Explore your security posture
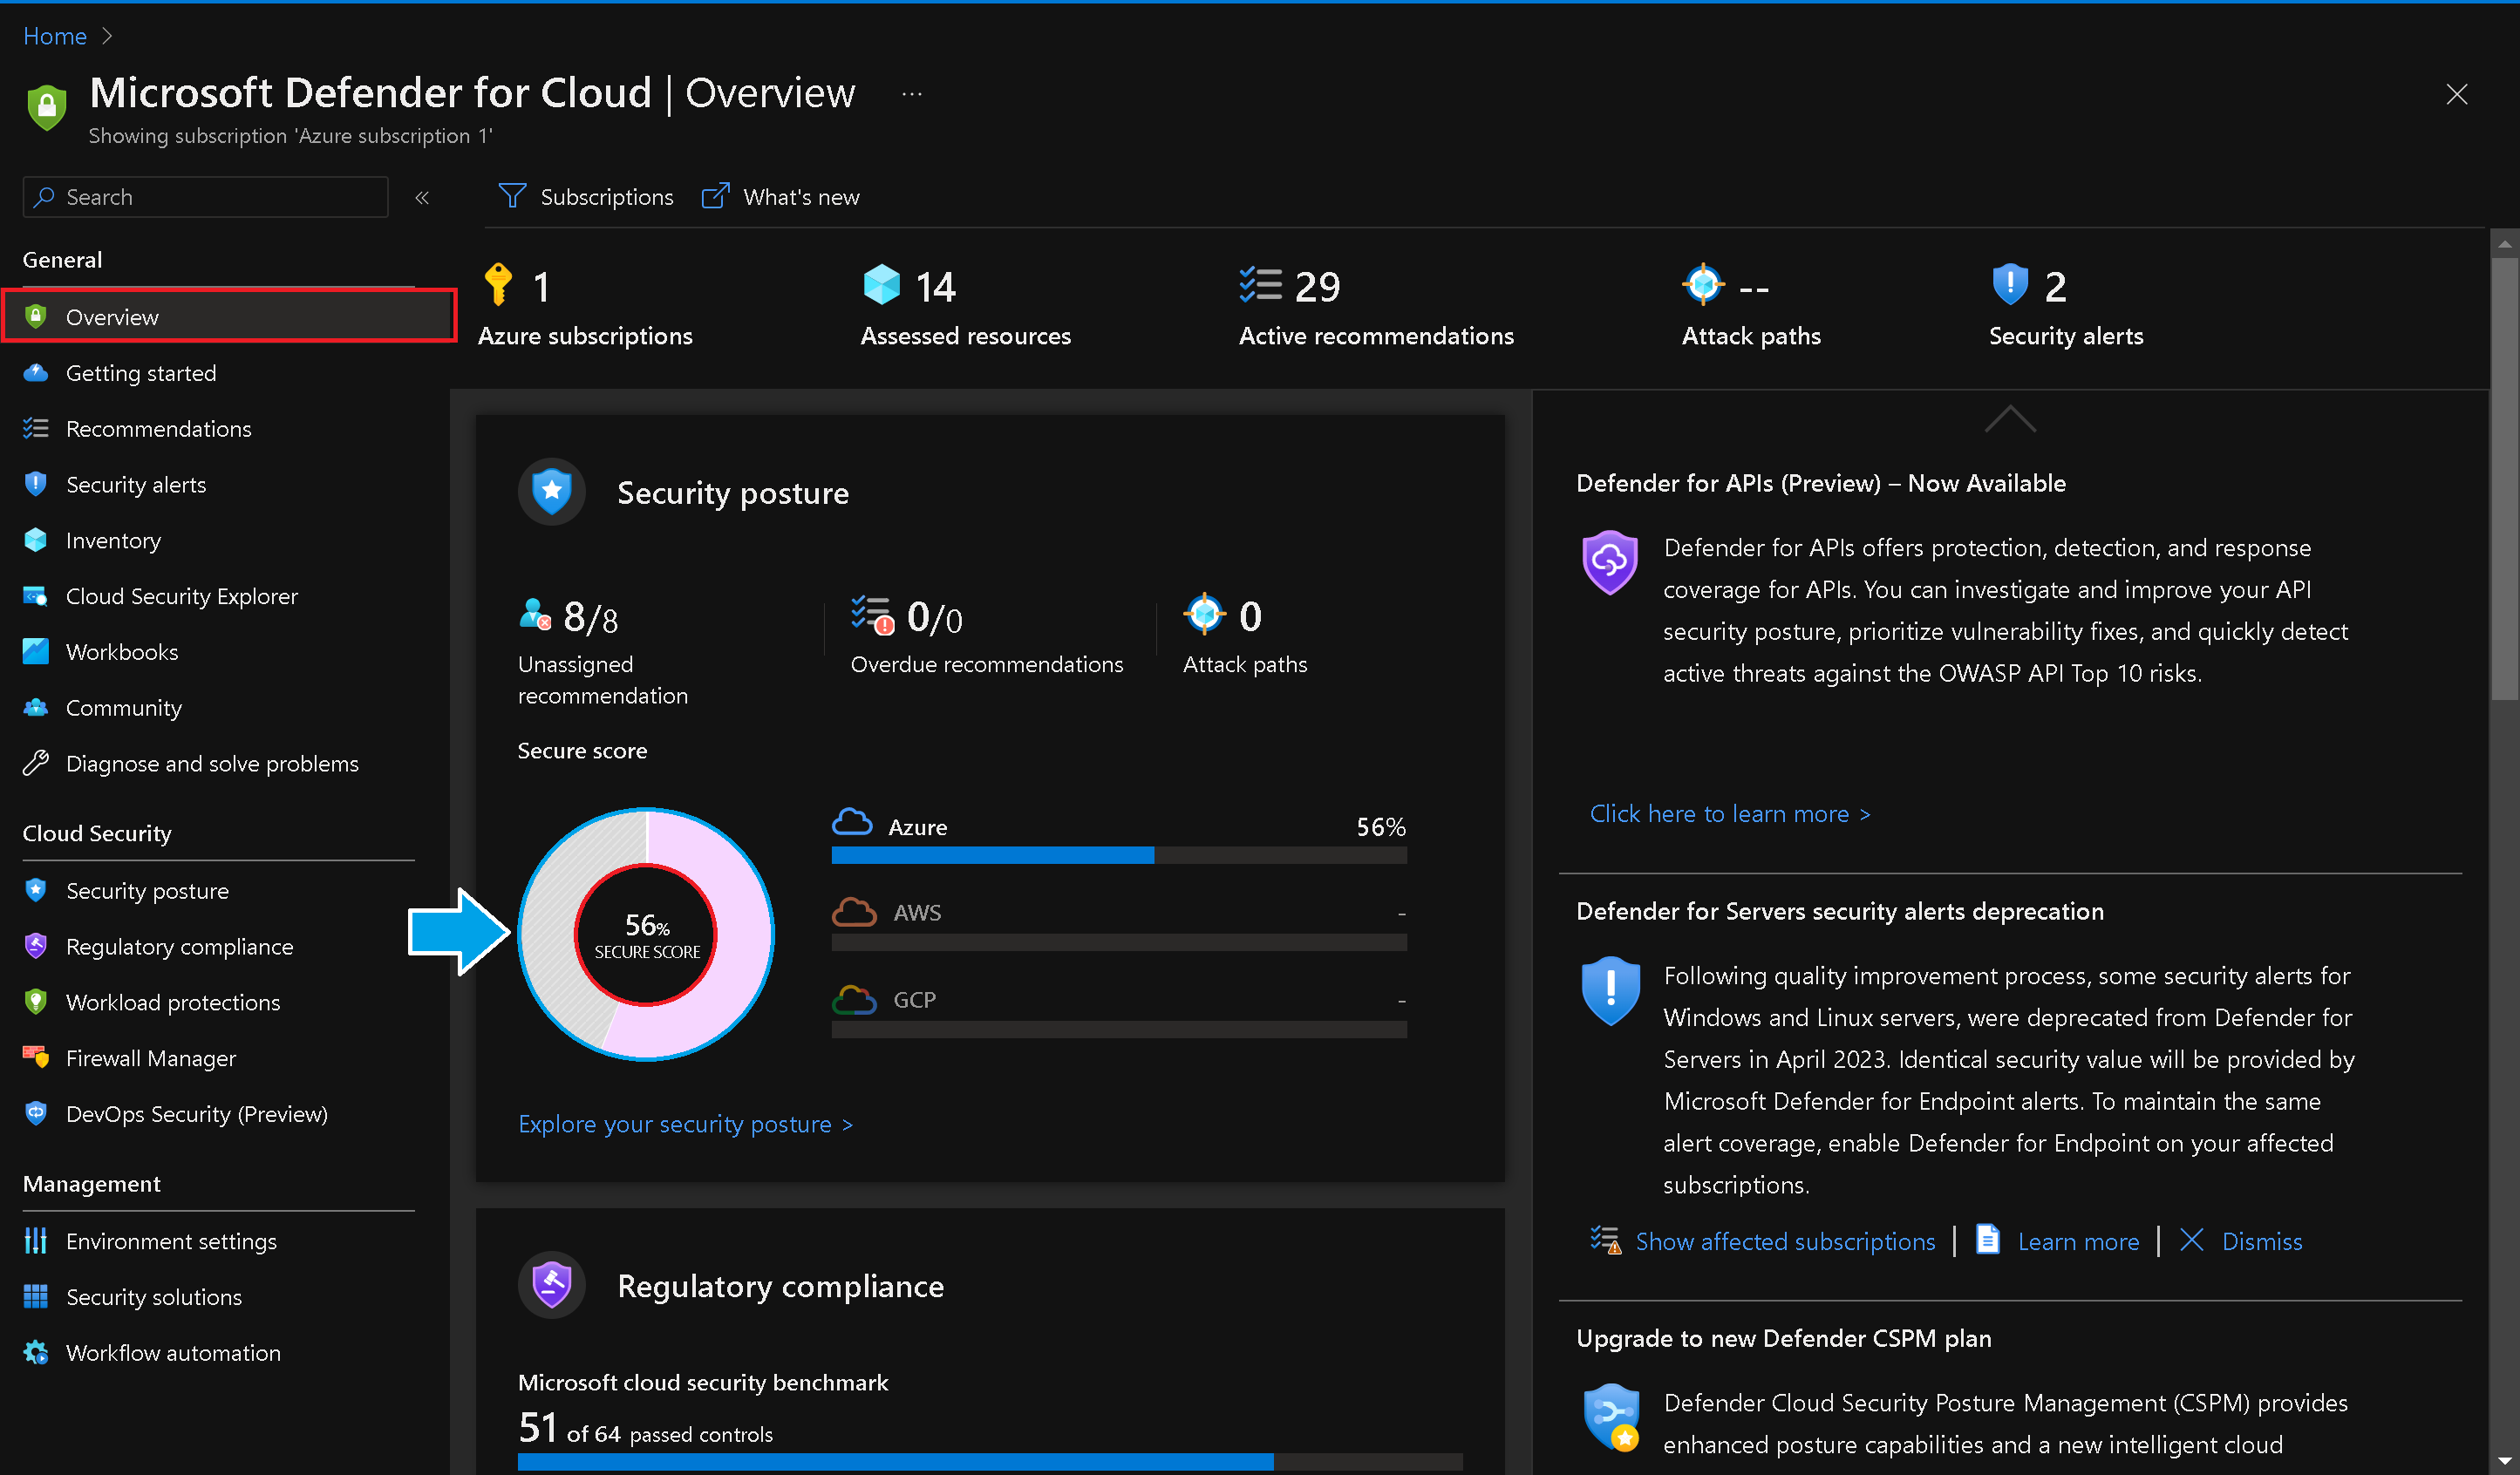Image resolution: width=2520 pixels, height=1475 pixels. pos(685,1123)
